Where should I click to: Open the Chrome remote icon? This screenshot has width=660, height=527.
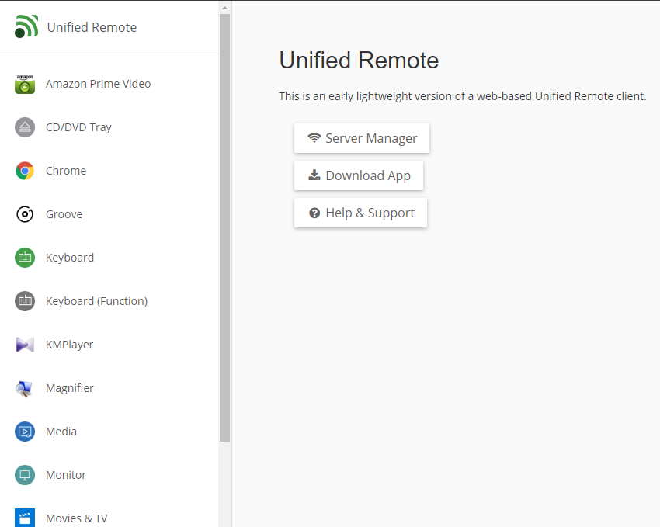point(25,171)
